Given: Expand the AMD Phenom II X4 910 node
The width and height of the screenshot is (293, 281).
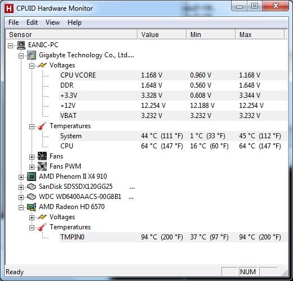Looking at the screenshot, I should point(21,177).
